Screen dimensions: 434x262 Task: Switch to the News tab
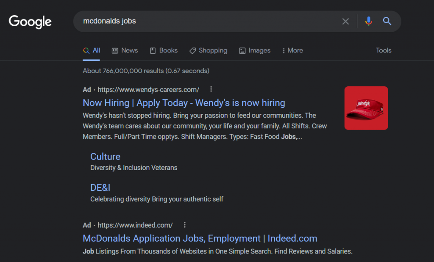pyautogui.click(x=125, y=50)
